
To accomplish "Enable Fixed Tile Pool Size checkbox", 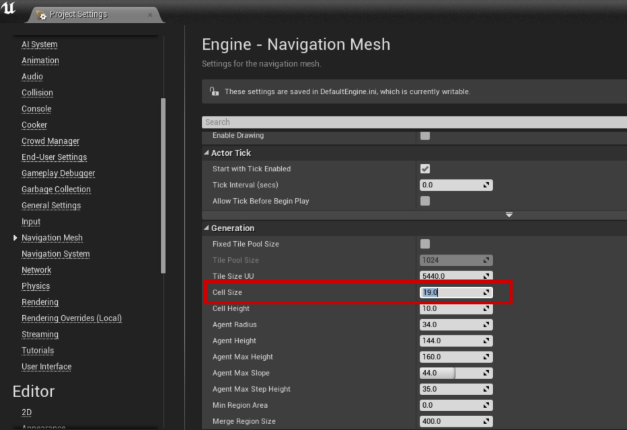I will pyautogui.click(x=425, y=244).
